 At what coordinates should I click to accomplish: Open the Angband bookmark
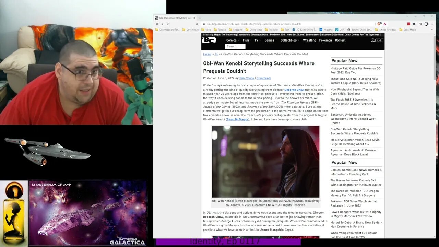326,30
